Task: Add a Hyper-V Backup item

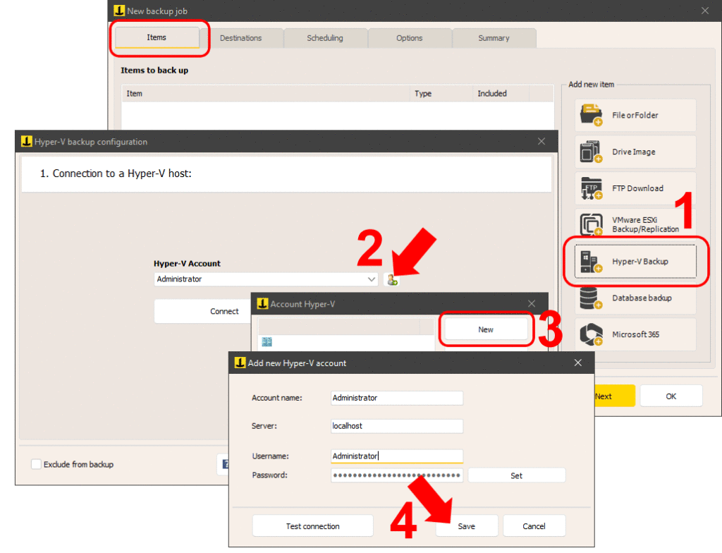Action: tap(635, 261)
